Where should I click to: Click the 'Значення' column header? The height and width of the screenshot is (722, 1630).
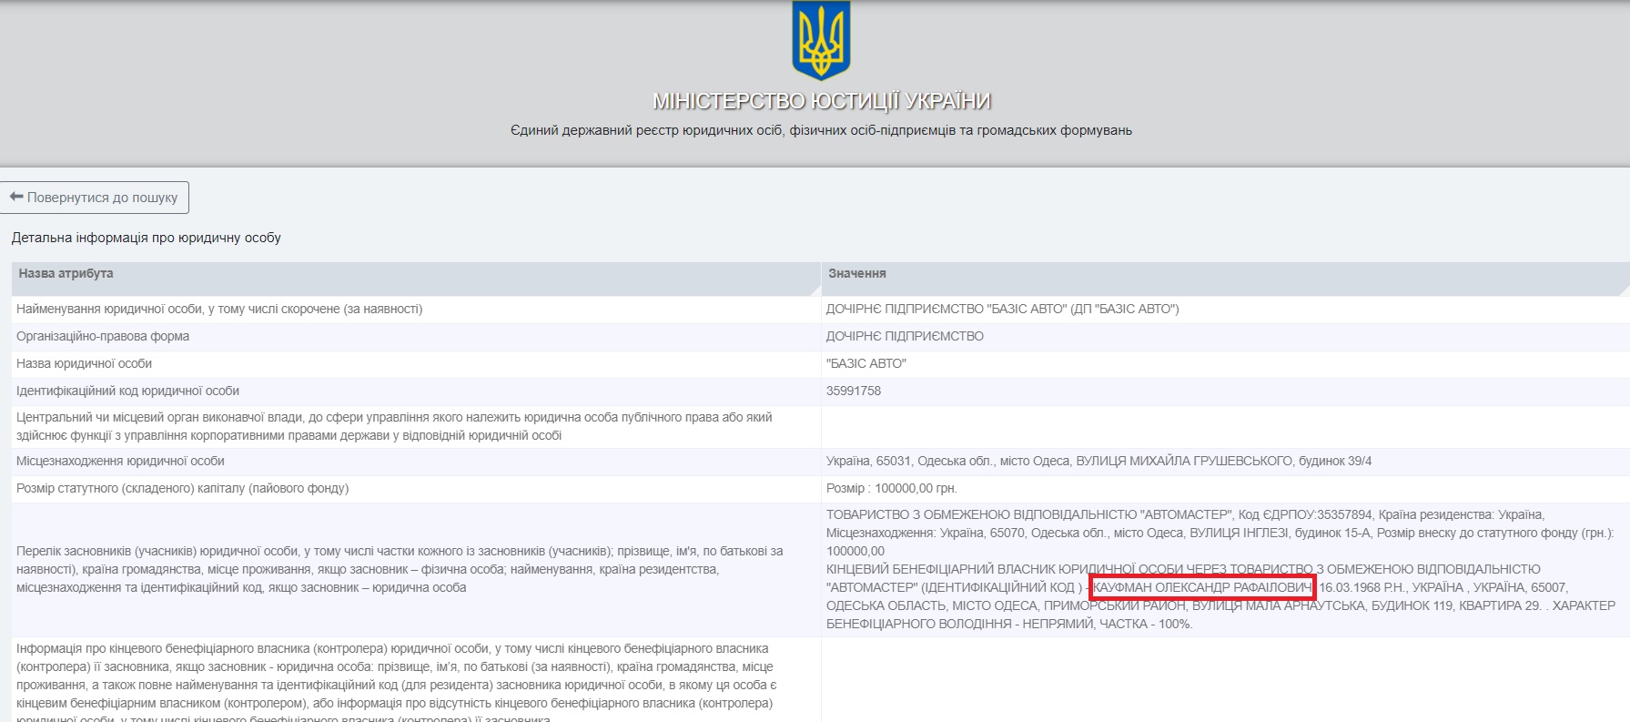coord(856,274)
